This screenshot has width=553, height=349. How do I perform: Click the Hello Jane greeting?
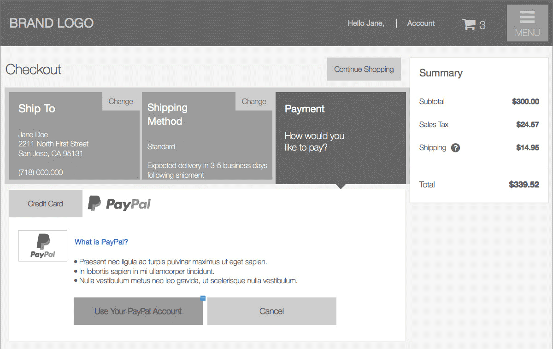[x=365, y=23]
